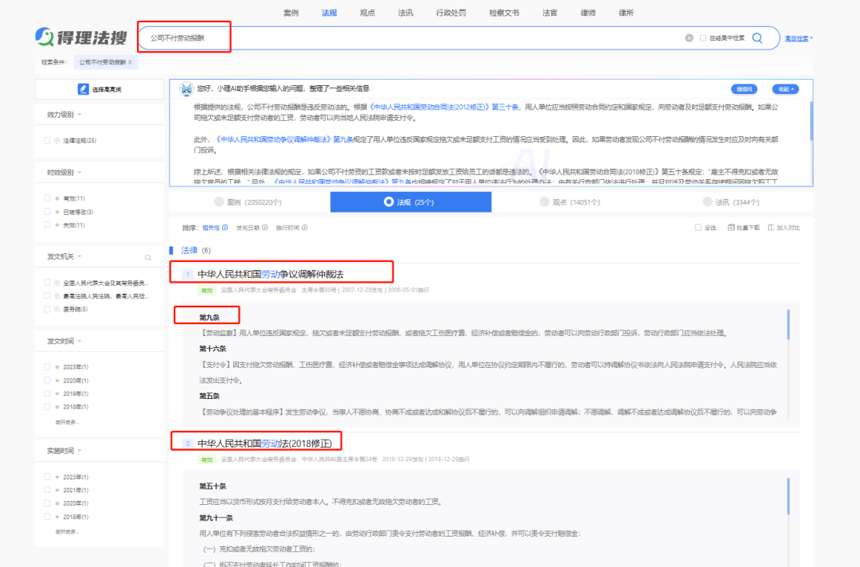The image size is (860, 567).
Task: Click result number 2 badge
Action: pyautogui.click(x=188, y=444)
